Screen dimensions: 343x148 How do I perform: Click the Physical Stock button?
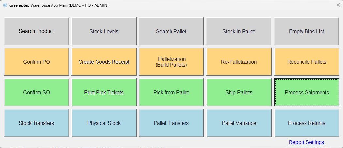click(104, 123)
